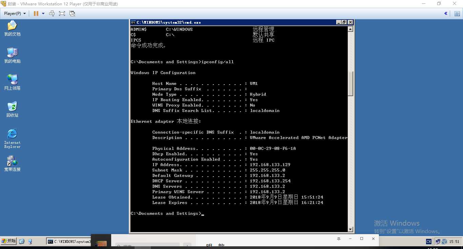
Task: Select the broadband connection desktop shortcut
Action: tap(12, 163)
